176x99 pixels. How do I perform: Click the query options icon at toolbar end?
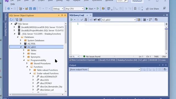[156, 20]
